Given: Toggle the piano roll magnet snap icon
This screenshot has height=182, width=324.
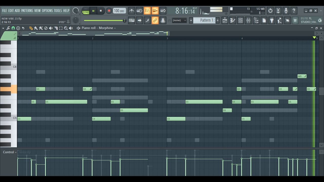Looking at the screenshot, I should coord(13,28).
